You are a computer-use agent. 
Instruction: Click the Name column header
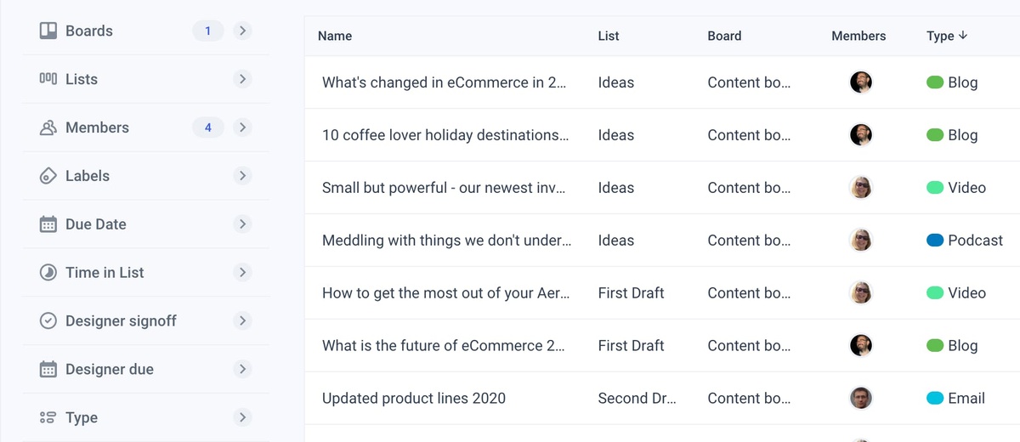(x=335, y=36)
